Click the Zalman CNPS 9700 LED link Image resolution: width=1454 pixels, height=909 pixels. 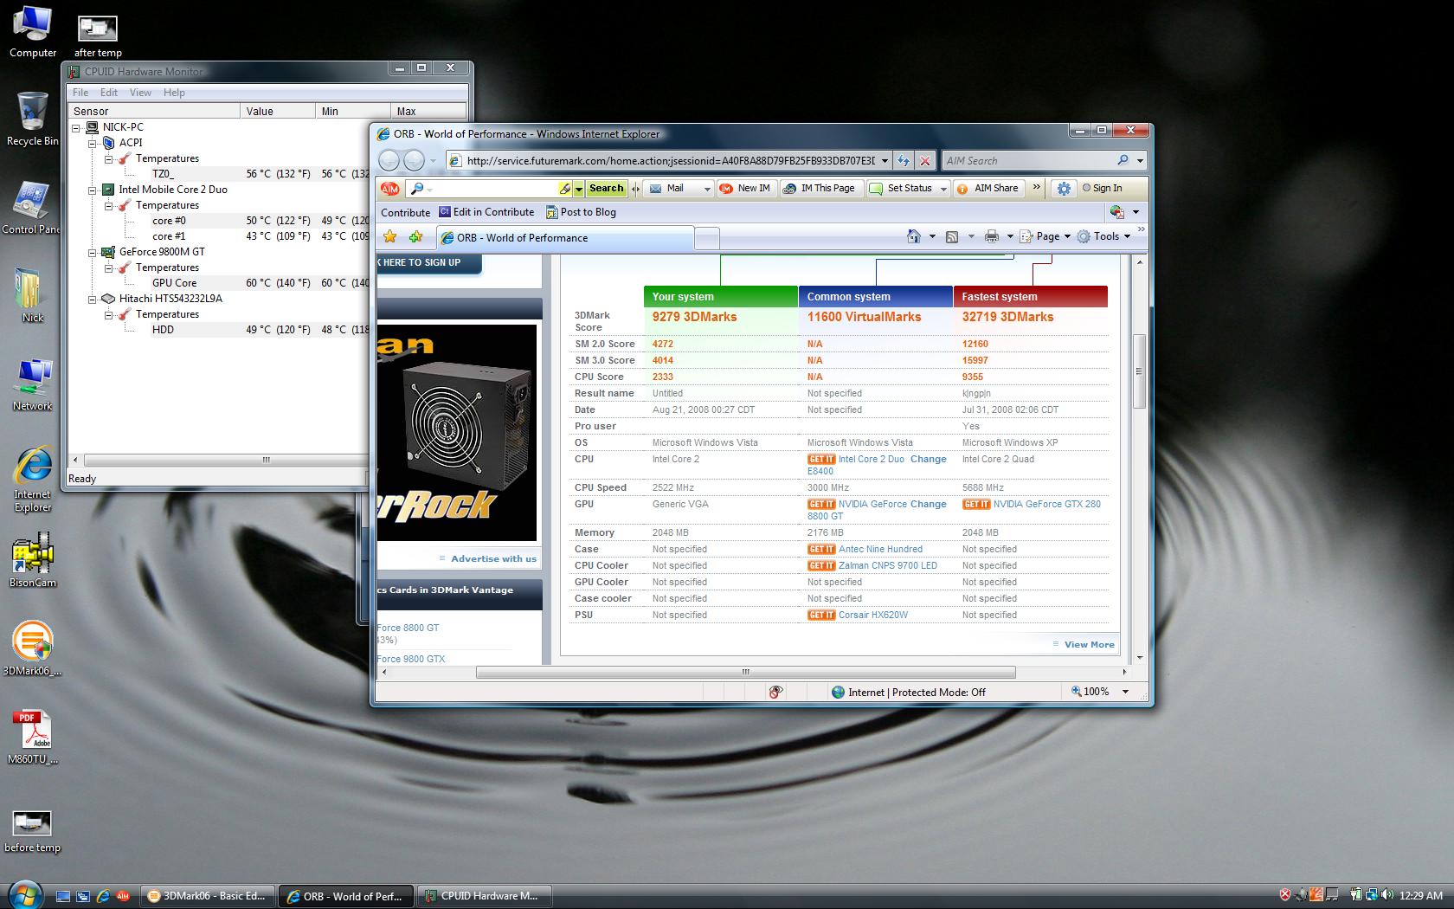888,566
